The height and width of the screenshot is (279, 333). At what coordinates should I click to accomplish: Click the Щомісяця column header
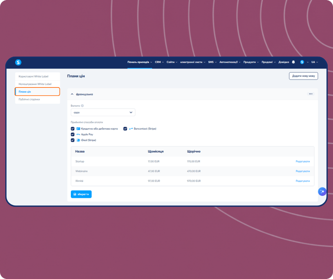coord(156,152)
